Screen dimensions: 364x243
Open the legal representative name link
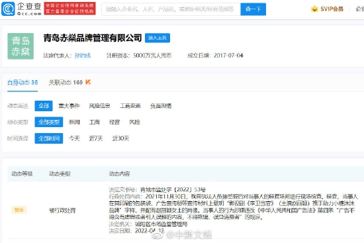tap(83, 56)
